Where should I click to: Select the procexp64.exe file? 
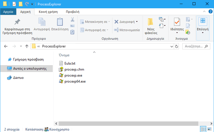[x=72, y=81]
